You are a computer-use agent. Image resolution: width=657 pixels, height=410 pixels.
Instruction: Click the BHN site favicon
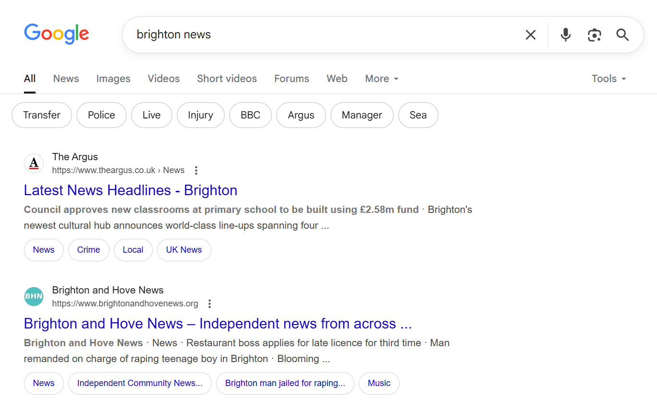pos(34,296)
